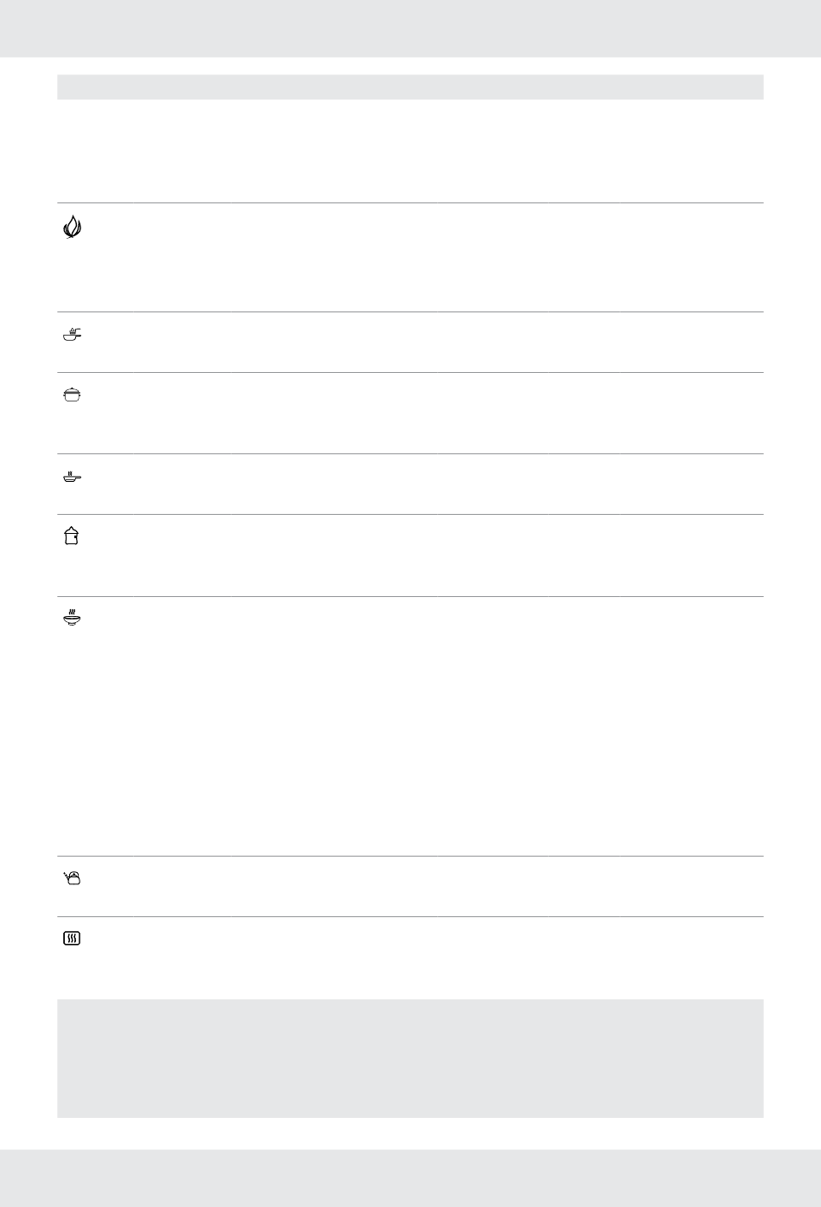821x1207 pixels.
Task: Click the gray page header banner
Action: 410,29
